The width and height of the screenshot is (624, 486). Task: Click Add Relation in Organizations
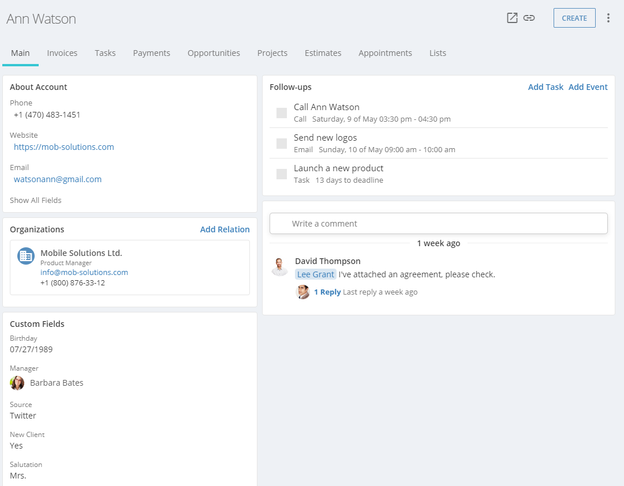[225, 229]
